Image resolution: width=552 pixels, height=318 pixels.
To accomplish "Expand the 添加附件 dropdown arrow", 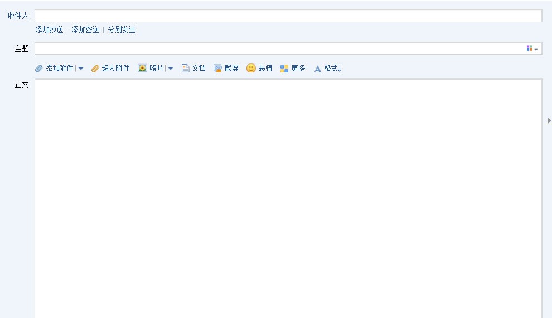I will (x=81, y=69).
